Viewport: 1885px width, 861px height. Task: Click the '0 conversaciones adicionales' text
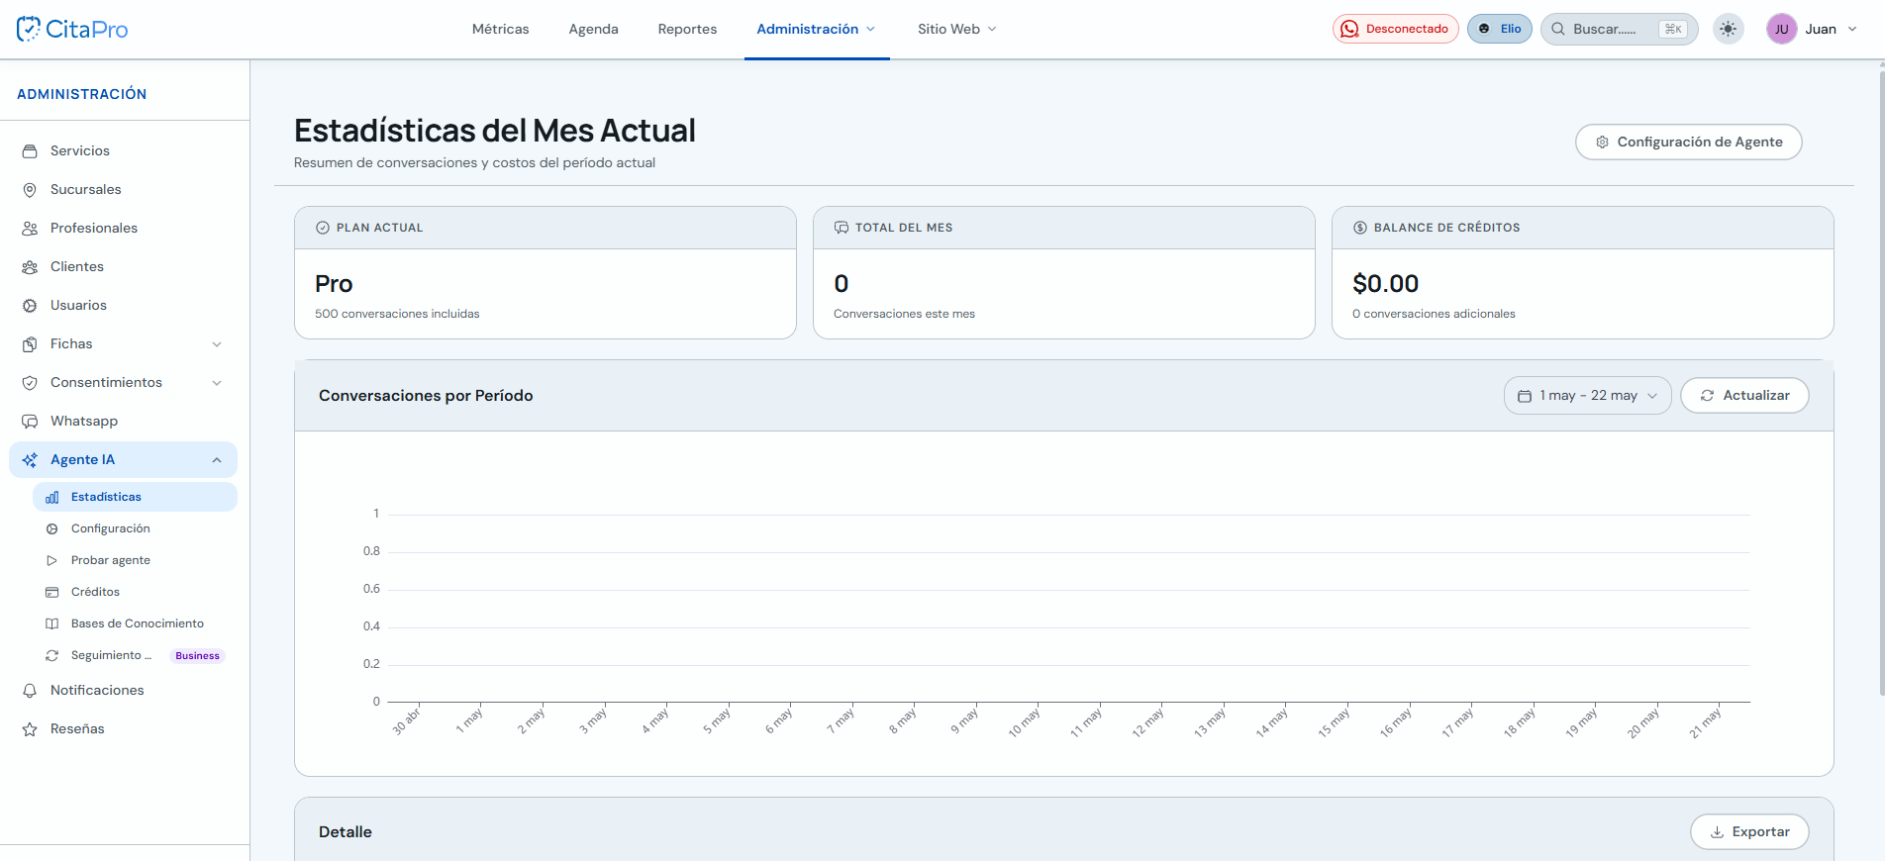pos(1434,314)
